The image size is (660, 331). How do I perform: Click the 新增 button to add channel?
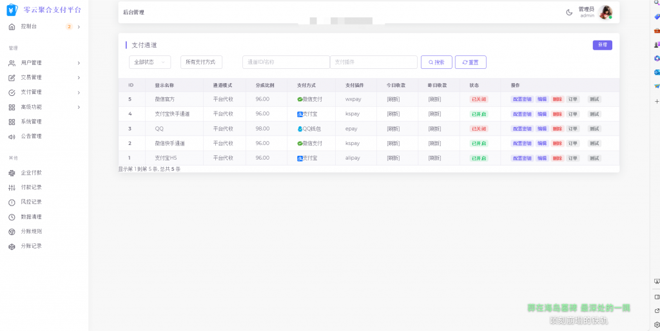pos(602,45)
